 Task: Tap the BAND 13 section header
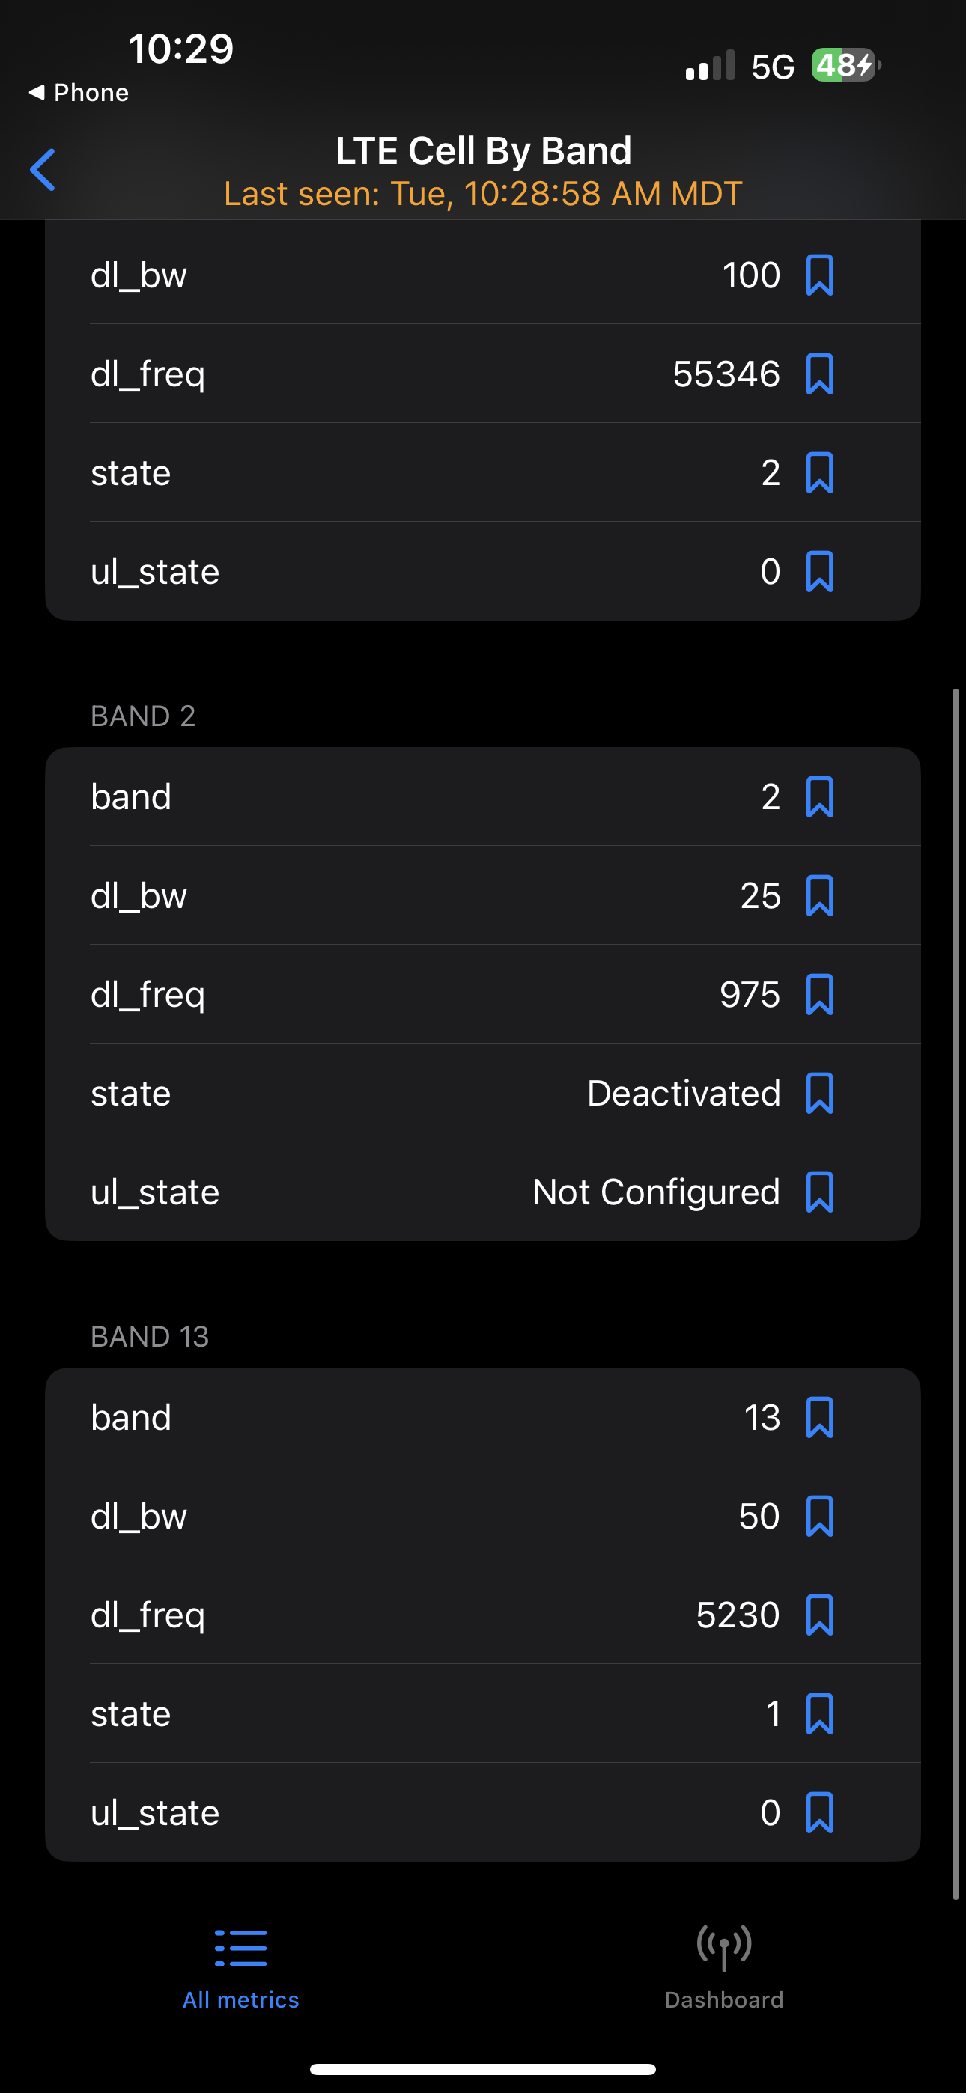pos(150,1336)
